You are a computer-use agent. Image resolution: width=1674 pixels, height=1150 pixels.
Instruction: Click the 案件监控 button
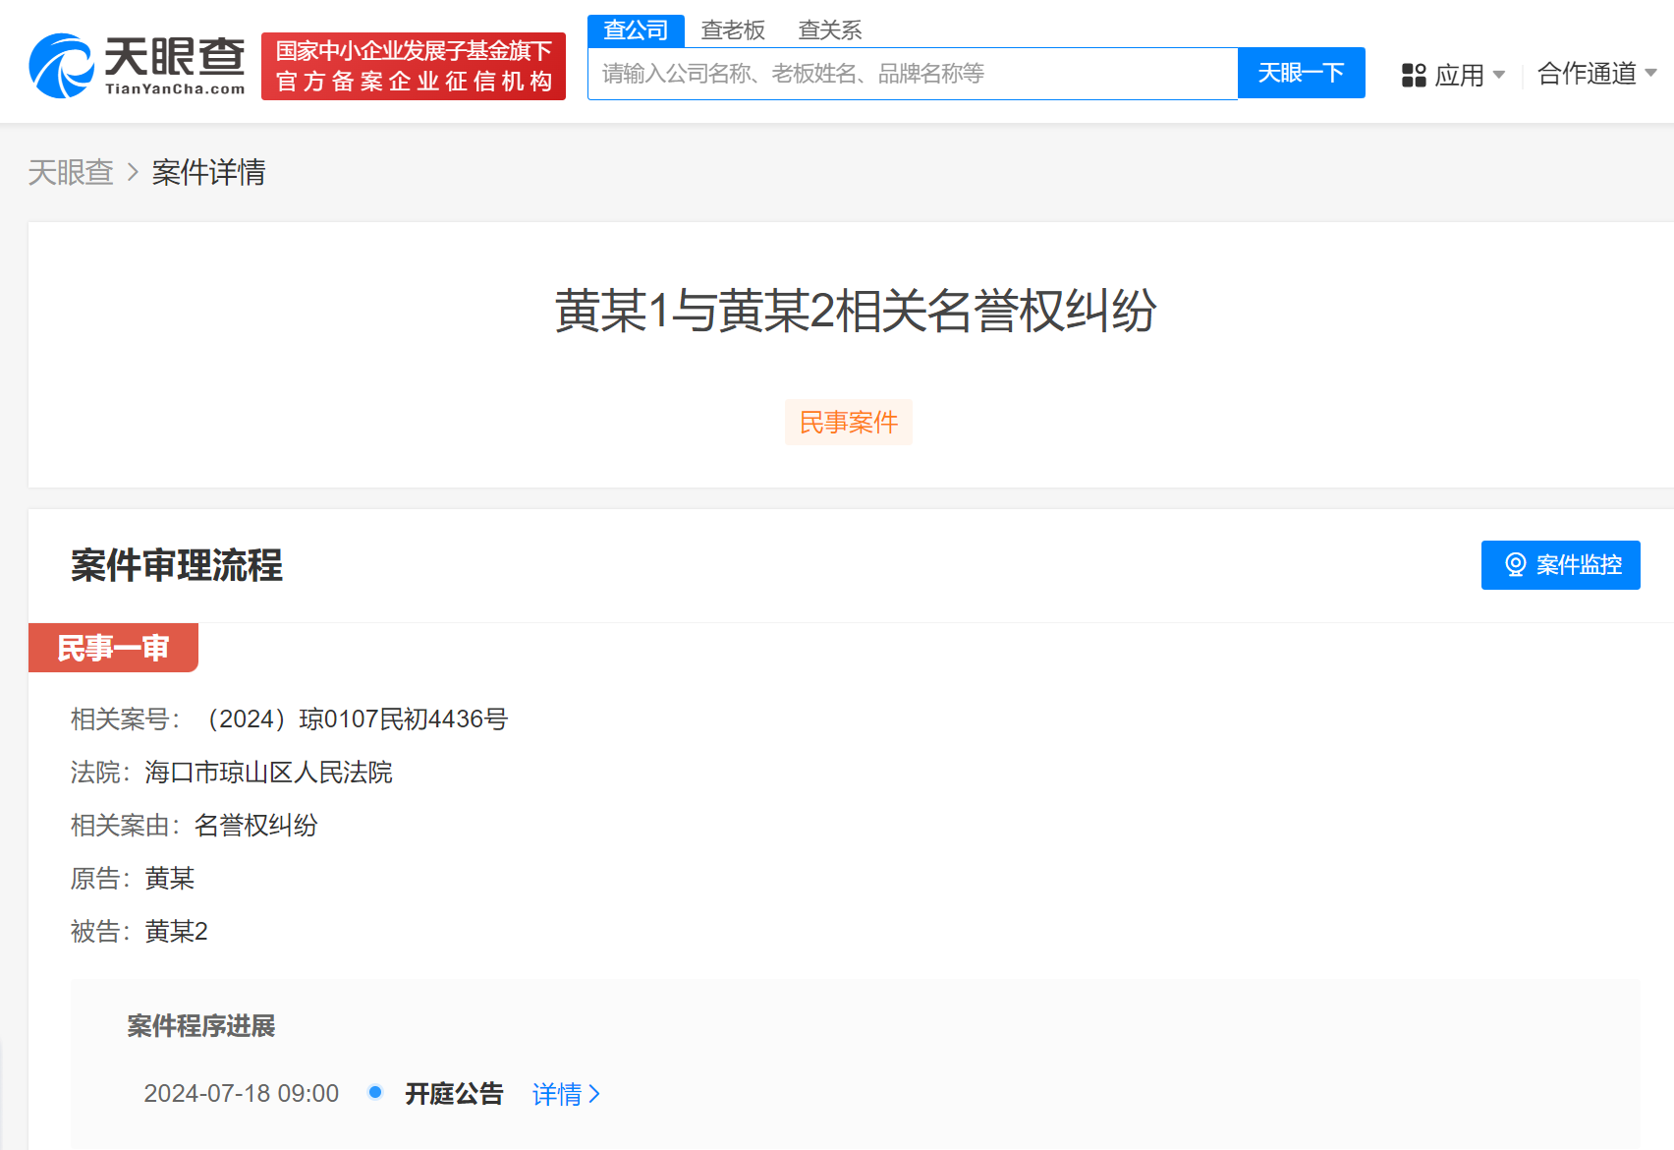coord(1560,565)
